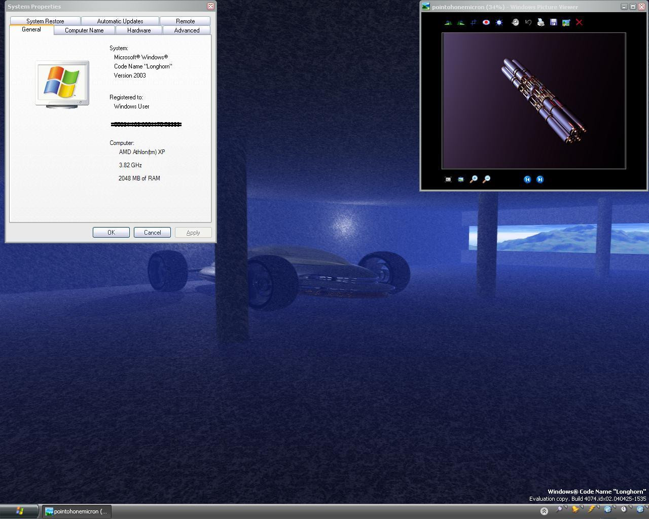The height and width of the screenshot is (519, 649).
Task: Close the System Properties dialog
Action: (x=210, y=6)
